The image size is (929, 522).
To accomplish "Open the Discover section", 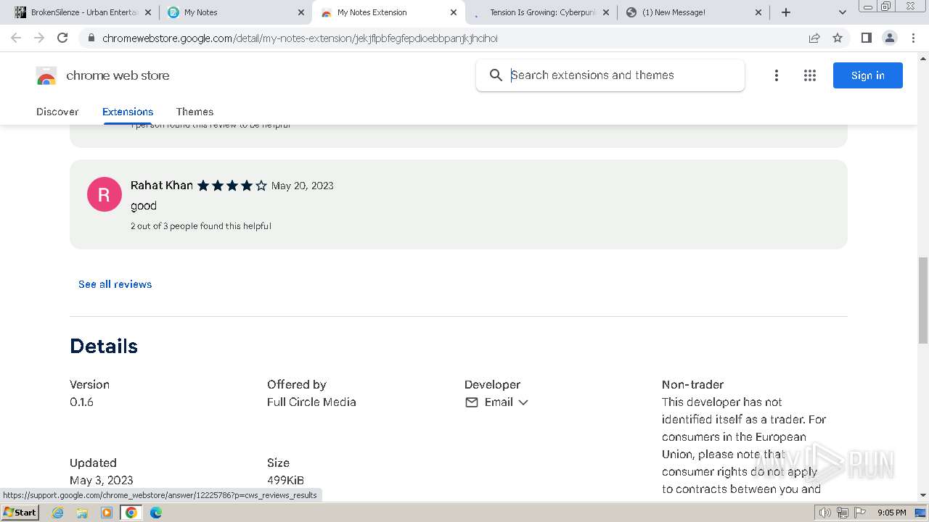I will (57, 112).
